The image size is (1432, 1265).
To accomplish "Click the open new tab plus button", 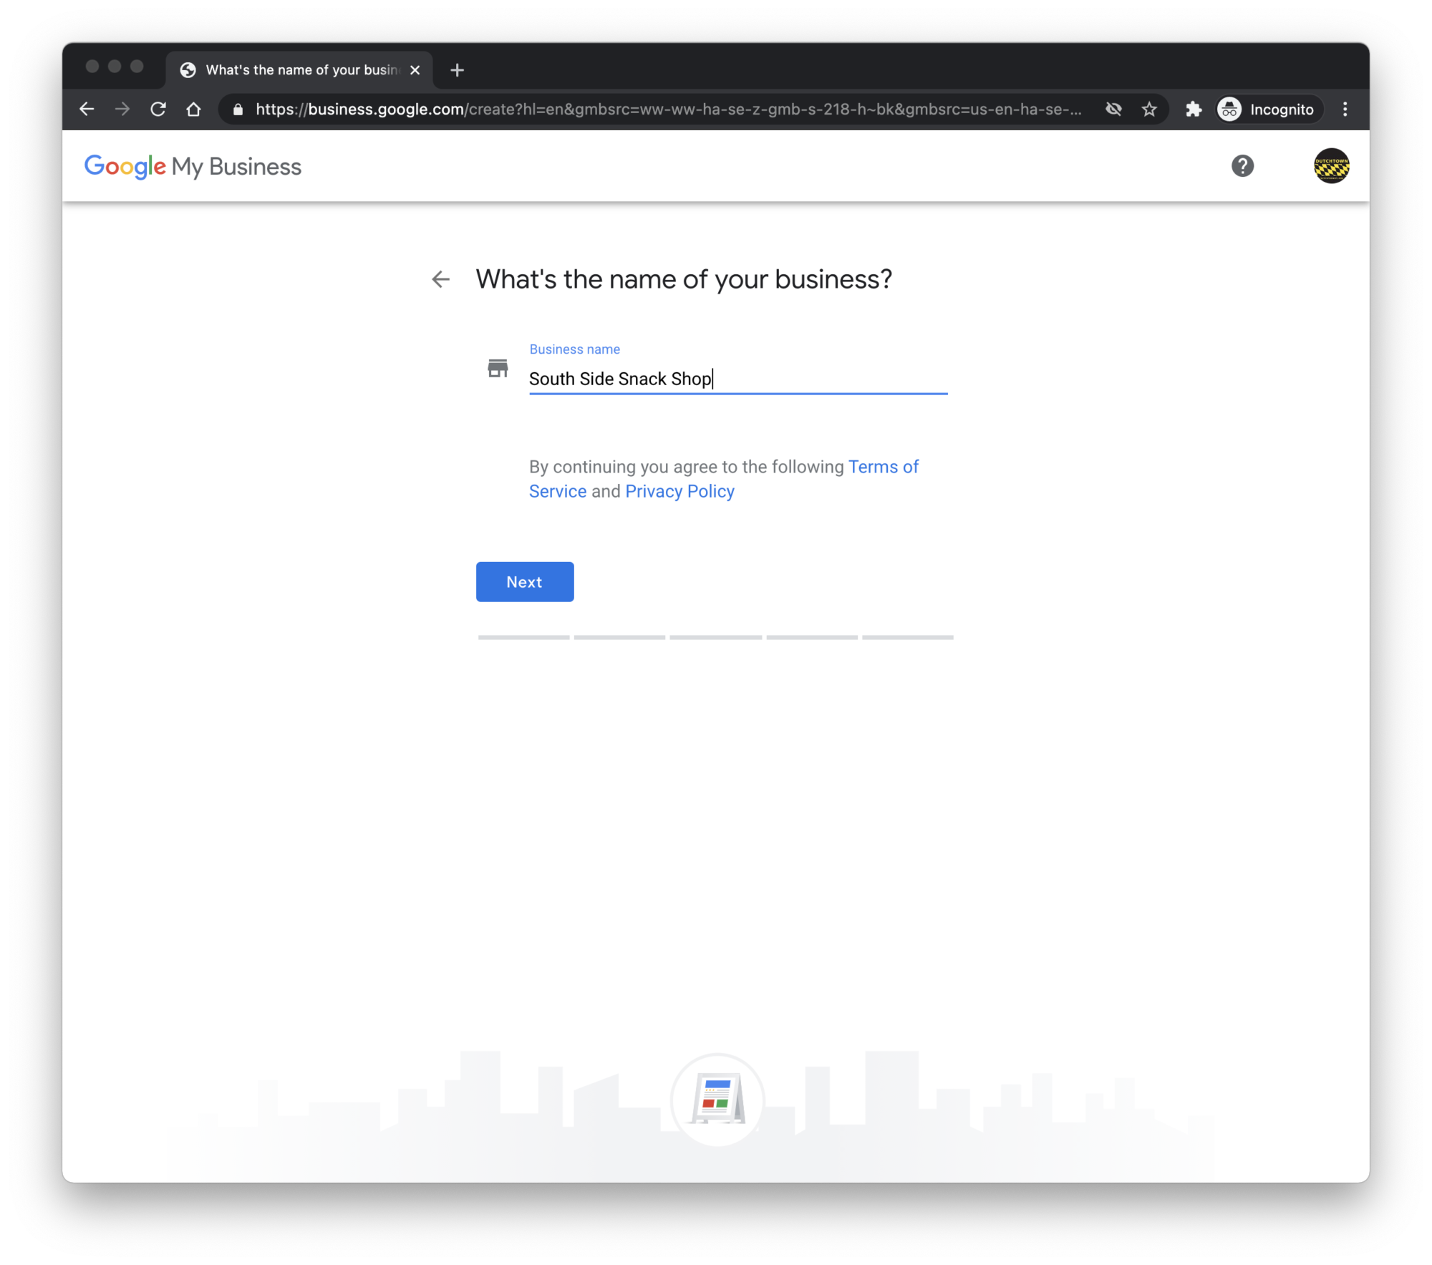I will point(459,69).
